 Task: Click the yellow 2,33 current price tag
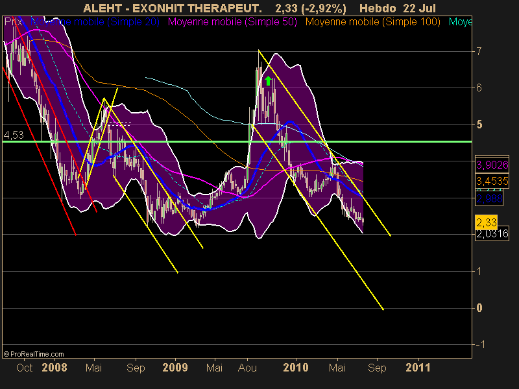[486, 222]
